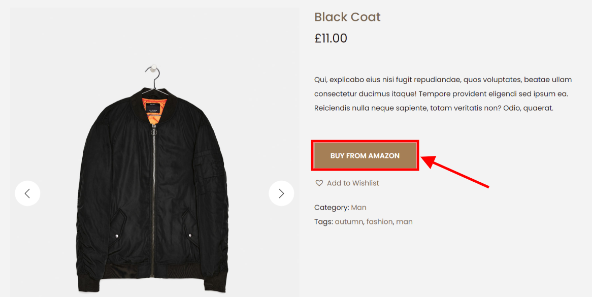Open the autumn tag link
This screenshot has width=592, height=297.
[x=348, y=221]
